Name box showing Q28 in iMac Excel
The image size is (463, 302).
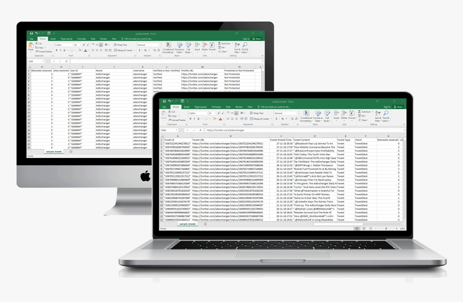(36, 61)
